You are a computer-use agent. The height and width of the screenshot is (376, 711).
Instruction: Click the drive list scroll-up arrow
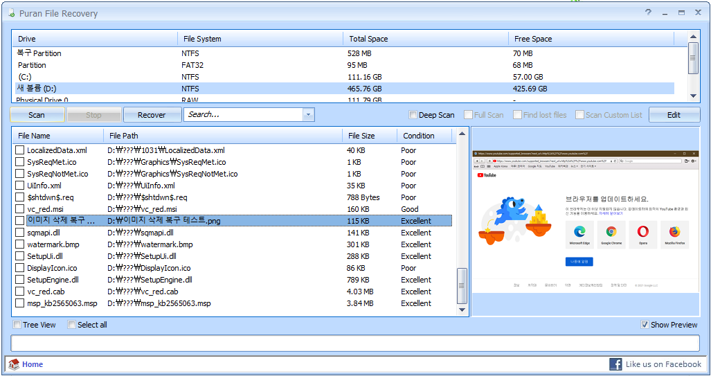(x=693, y=37)
